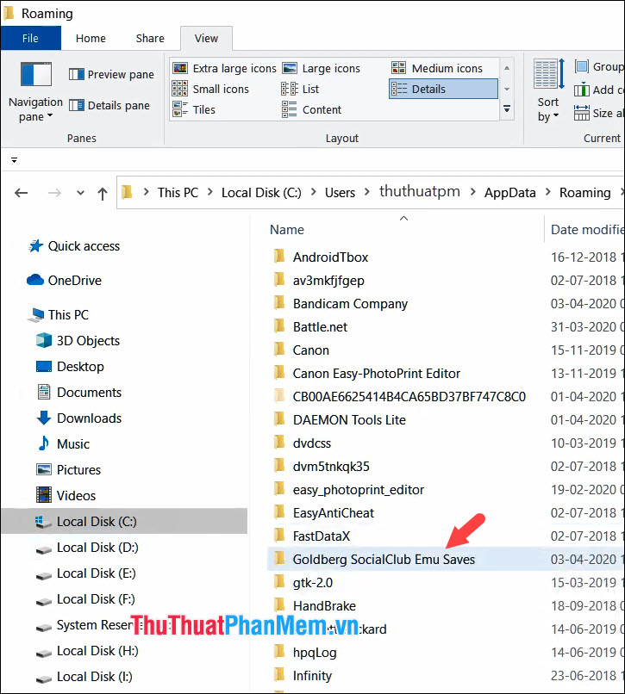
Task: Select Medium icons layout
Action: pyautogui.click(x=437, y=69)
